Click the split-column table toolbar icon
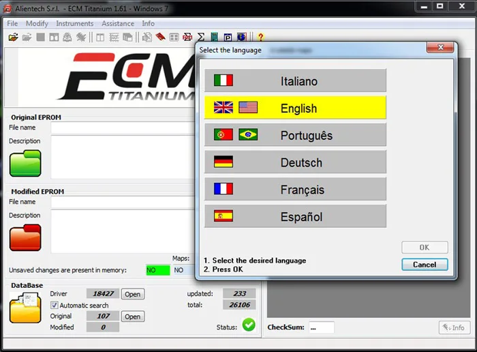This screenshot has height=352, width=477. 100,38
